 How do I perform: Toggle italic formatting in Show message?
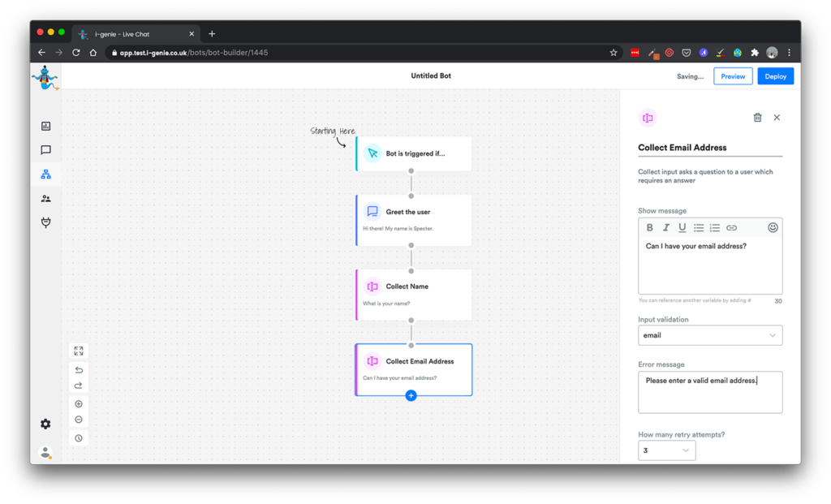click(x=666, y=228)
